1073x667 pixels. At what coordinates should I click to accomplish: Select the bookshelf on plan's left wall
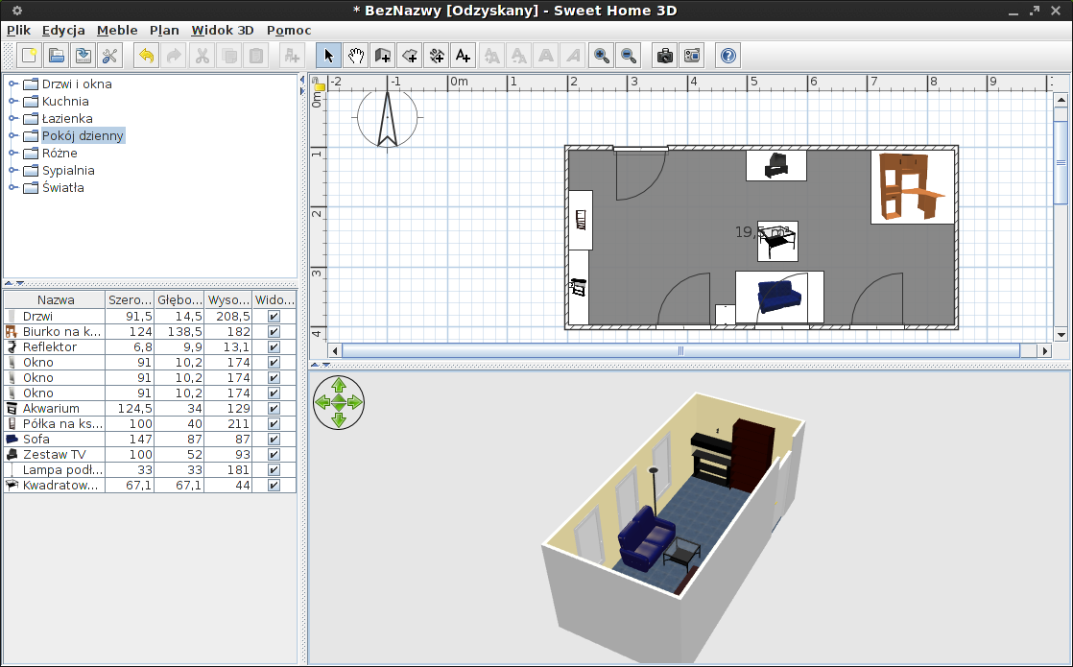click(581, 220)
